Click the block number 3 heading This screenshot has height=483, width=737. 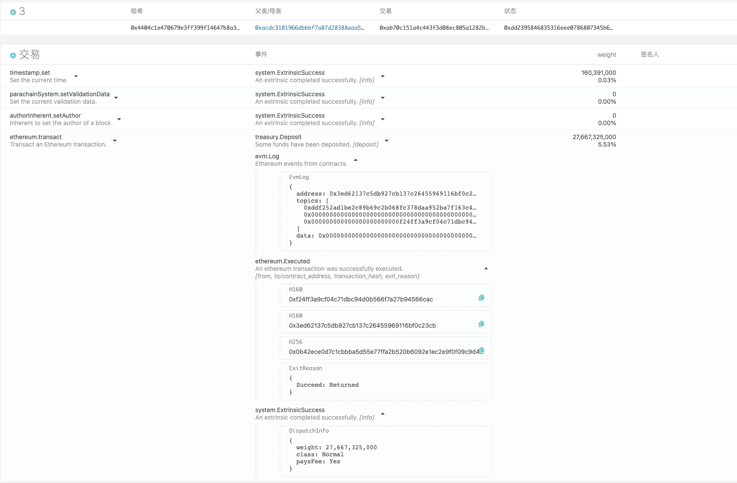coord(22,11)
